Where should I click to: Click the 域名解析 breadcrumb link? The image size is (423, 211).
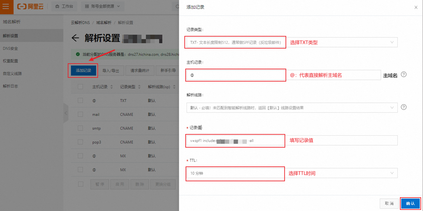tap(104, 23)
